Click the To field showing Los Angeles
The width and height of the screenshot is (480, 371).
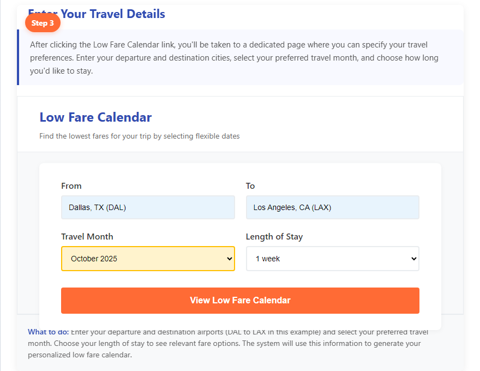point(332,207)
